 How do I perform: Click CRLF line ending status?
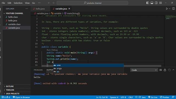point(131,97)
